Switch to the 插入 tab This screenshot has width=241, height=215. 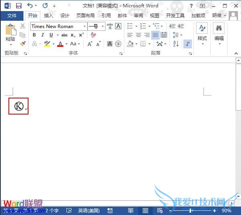click(49, 16)
